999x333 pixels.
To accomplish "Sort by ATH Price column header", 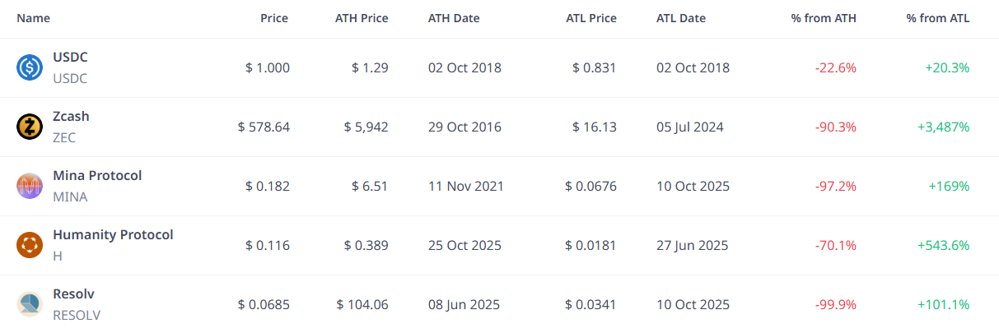I will (x=363, y=18).
